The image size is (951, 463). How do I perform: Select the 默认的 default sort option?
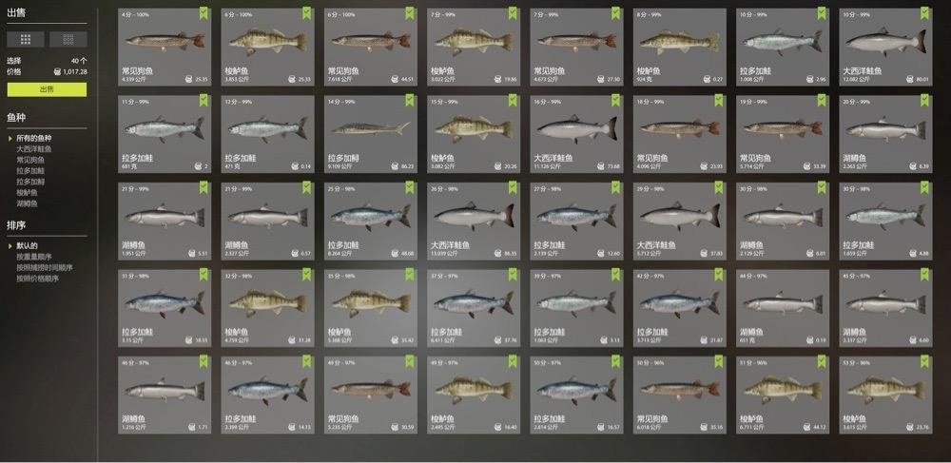28,245
